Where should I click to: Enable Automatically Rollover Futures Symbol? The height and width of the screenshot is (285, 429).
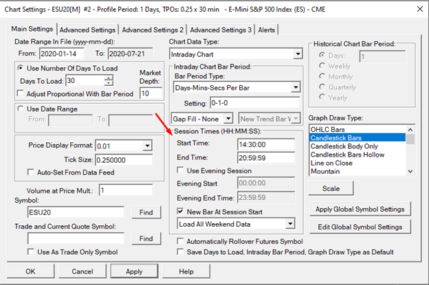(181, 242)
